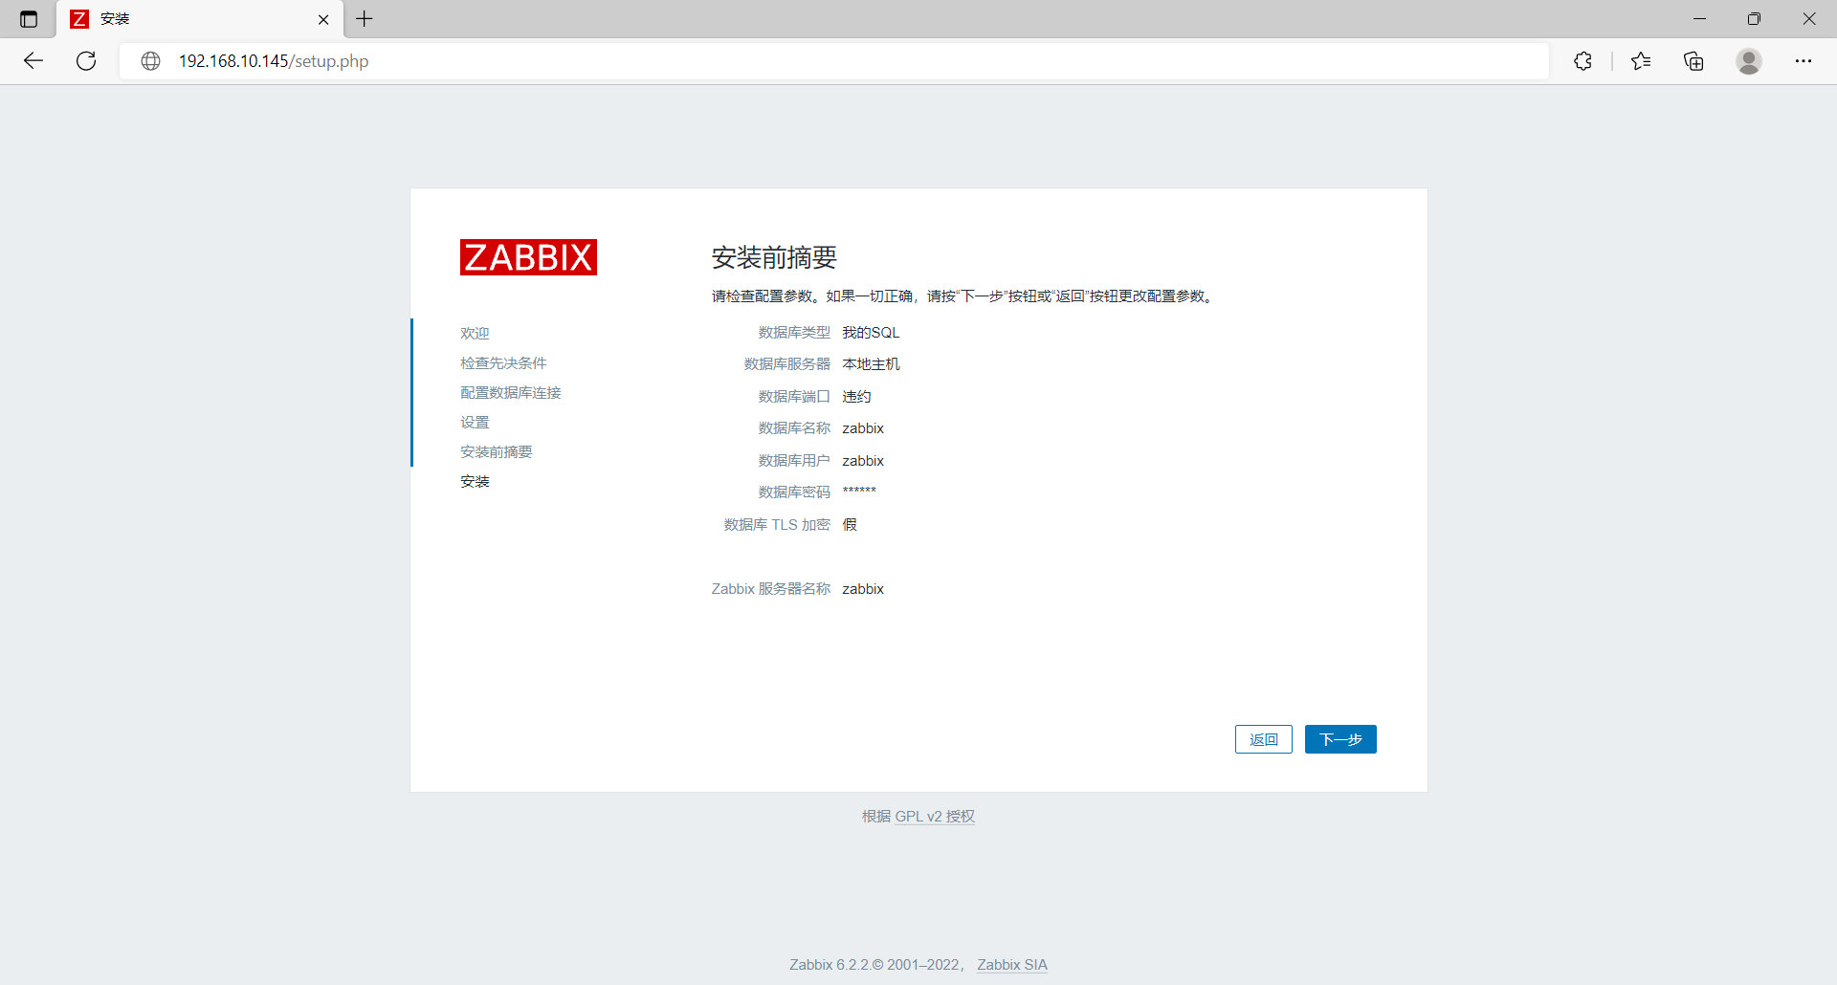
Task: Select the final 安装 step in sidebar
Action: (x=475, y=482)
